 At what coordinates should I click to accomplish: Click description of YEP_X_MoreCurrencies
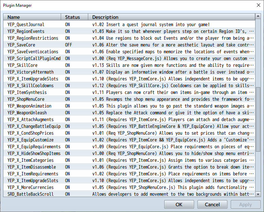(173, 187)
